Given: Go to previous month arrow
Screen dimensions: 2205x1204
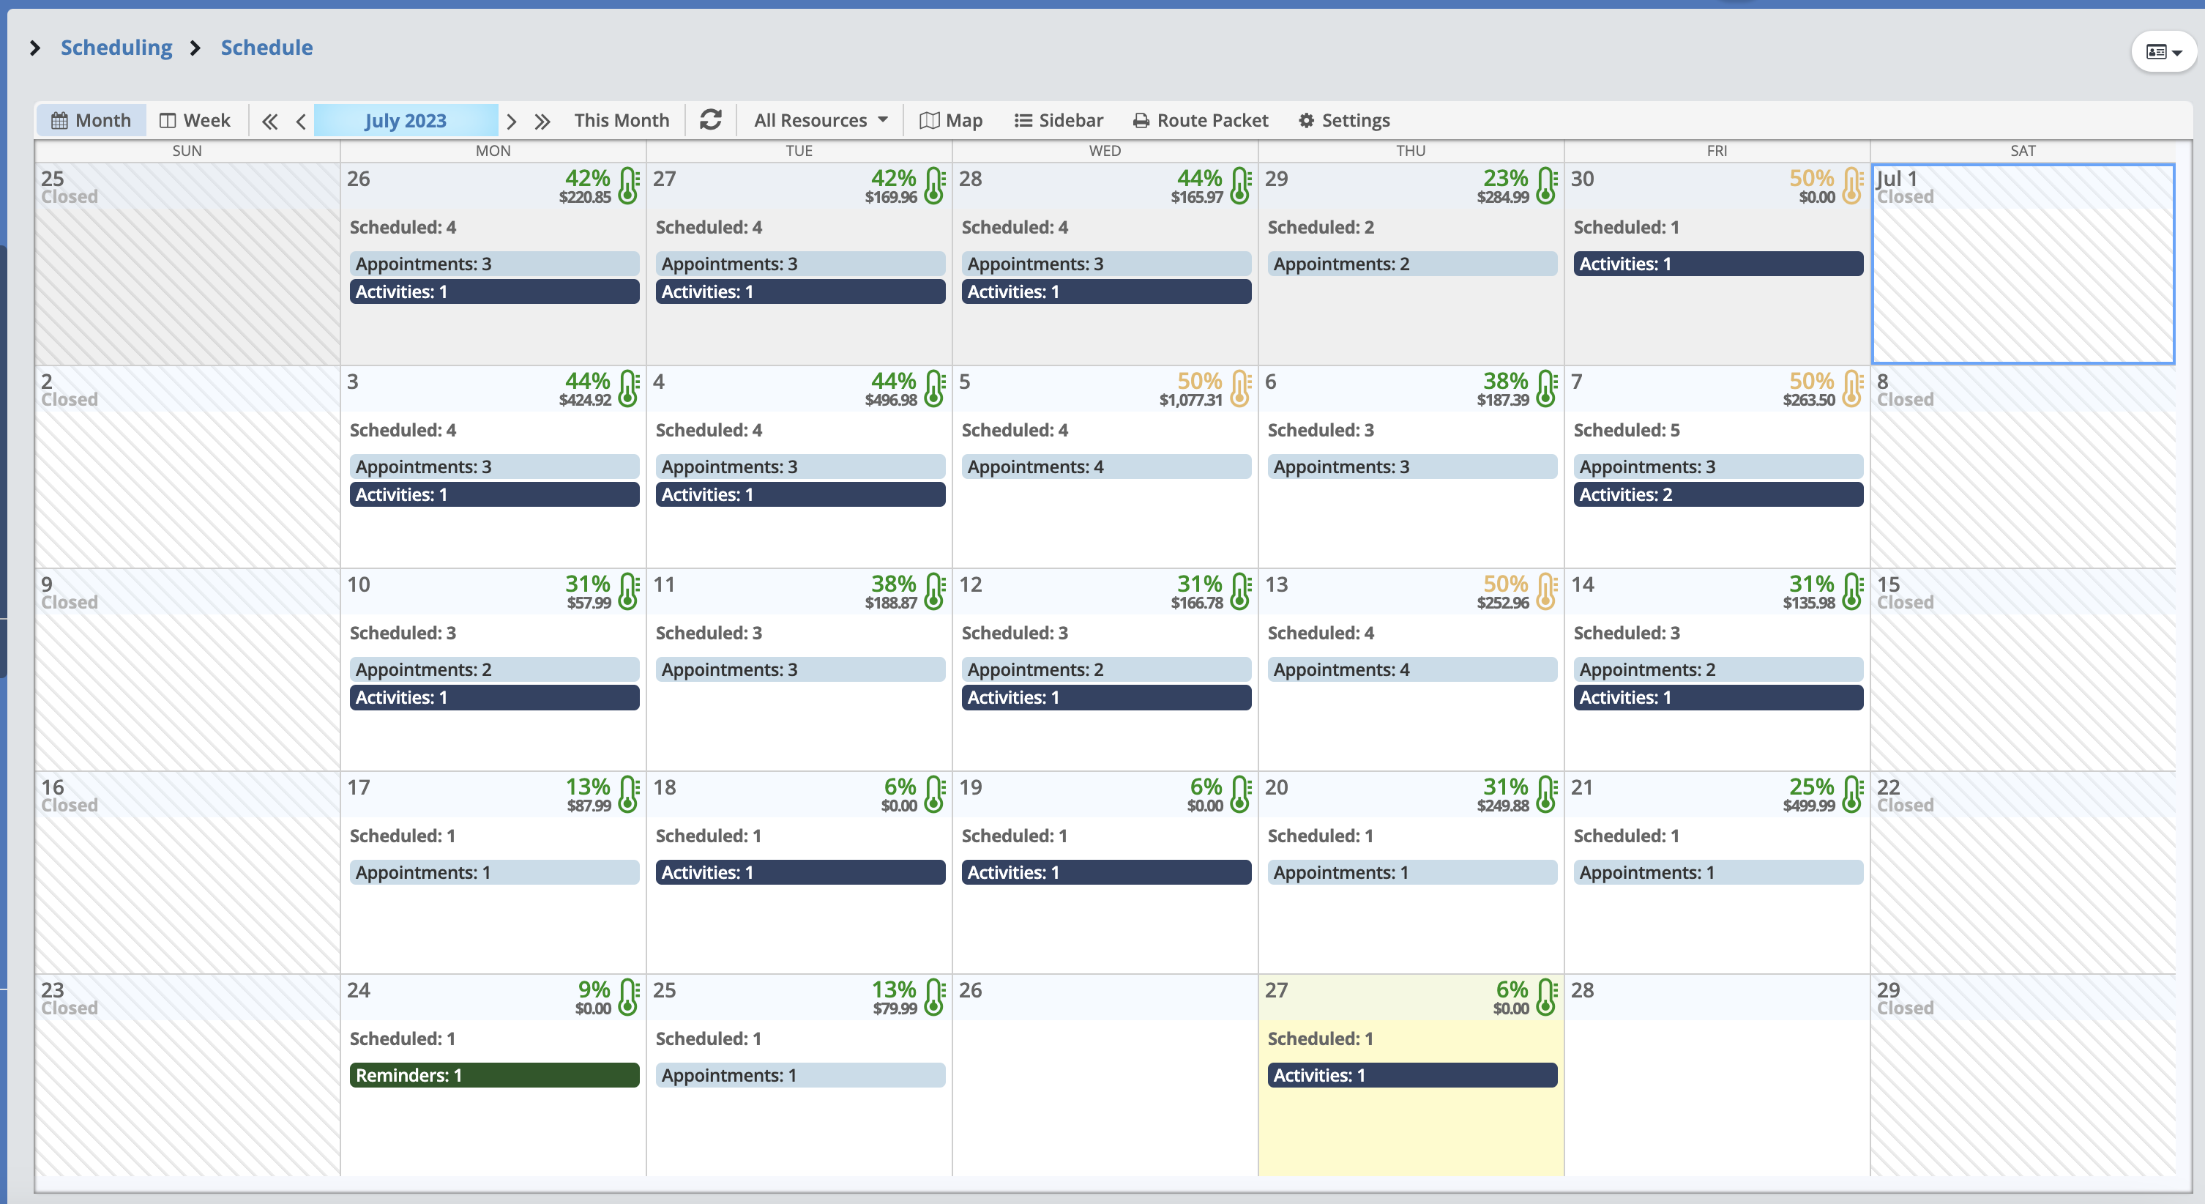Looking at the screenshot, I should tap(302, 121).
